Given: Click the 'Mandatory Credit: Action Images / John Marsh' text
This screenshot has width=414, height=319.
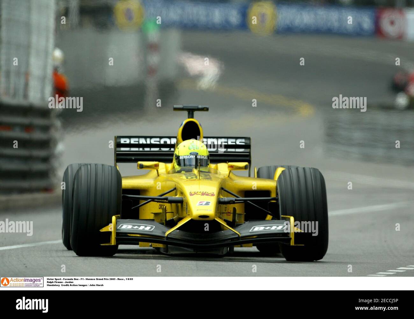Looking at the screenshot, I should point(75,285).
